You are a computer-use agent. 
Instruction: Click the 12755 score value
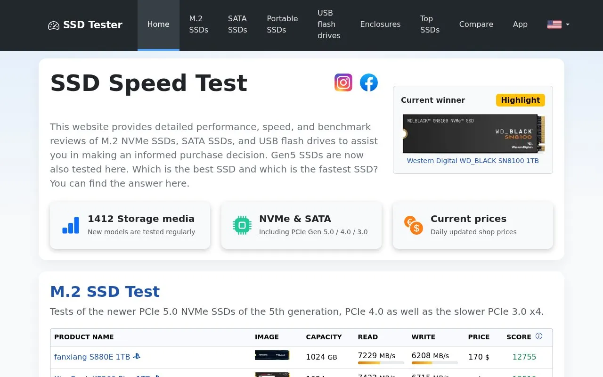(x=524, y=357)
